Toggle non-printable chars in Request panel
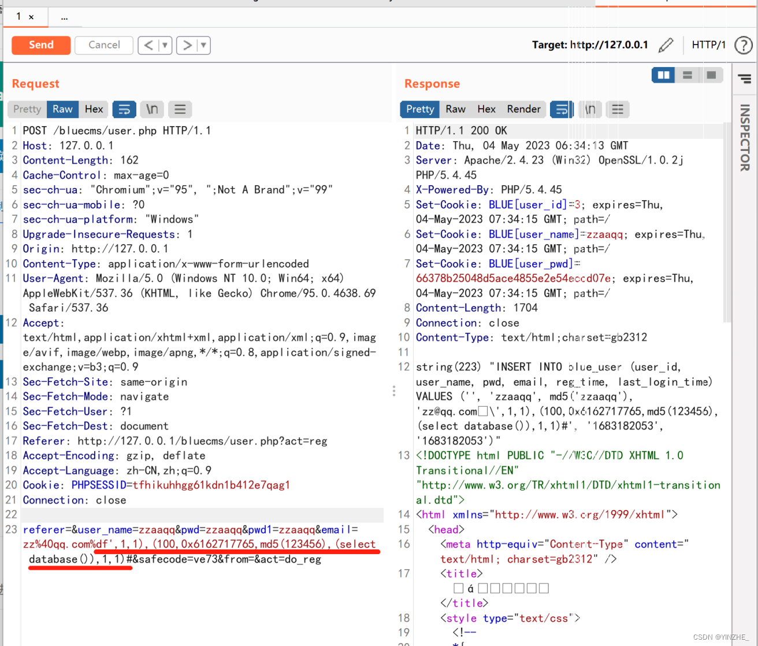This screenshot has width=758, height=646. point(152,109)
